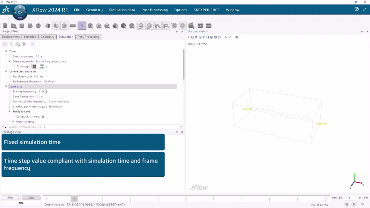This screenshot has width=370, height=208.
Task: Open the concentric circles dropdown icon in Simulation tab
Action: click(17, 44)
